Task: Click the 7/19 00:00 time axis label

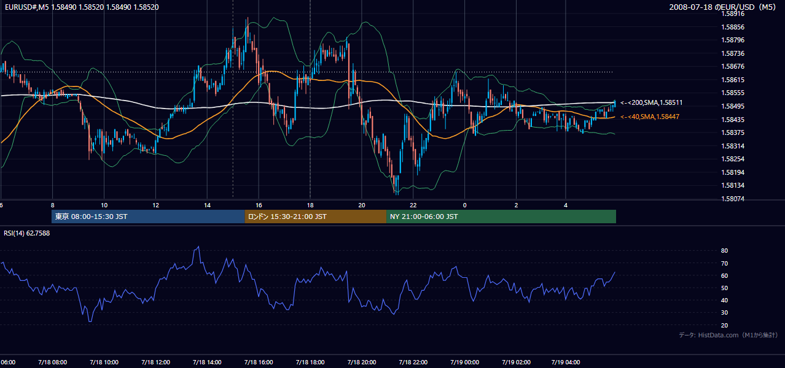Action: pyautogui.click(x=464, y=362)
